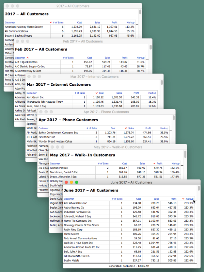Sort 2017 All Customers report by # of Sales
Screen dimensions: 204x272
58,23
